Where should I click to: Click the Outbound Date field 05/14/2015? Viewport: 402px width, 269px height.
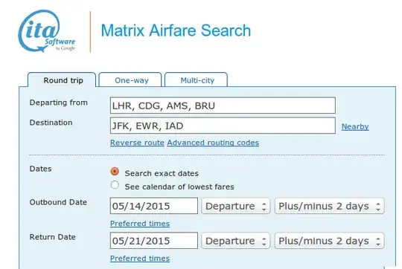pos(154,206)
